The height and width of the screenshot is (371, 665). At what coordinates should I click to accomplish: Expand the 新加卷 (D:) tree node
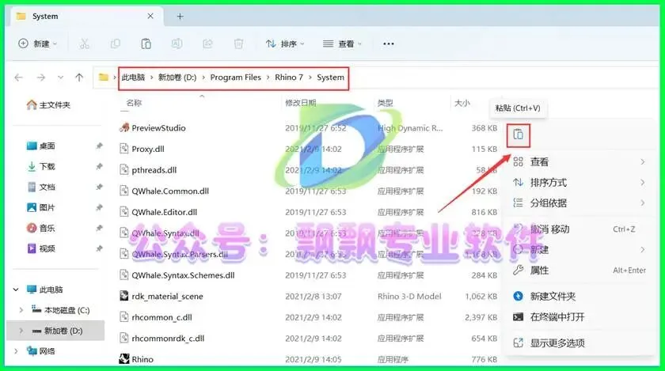click(21, 331)
